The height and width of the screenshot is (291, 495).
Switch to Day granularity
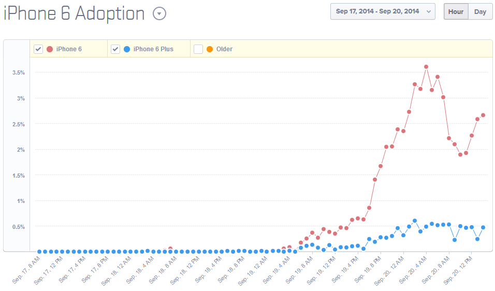(x=480, y=12)
